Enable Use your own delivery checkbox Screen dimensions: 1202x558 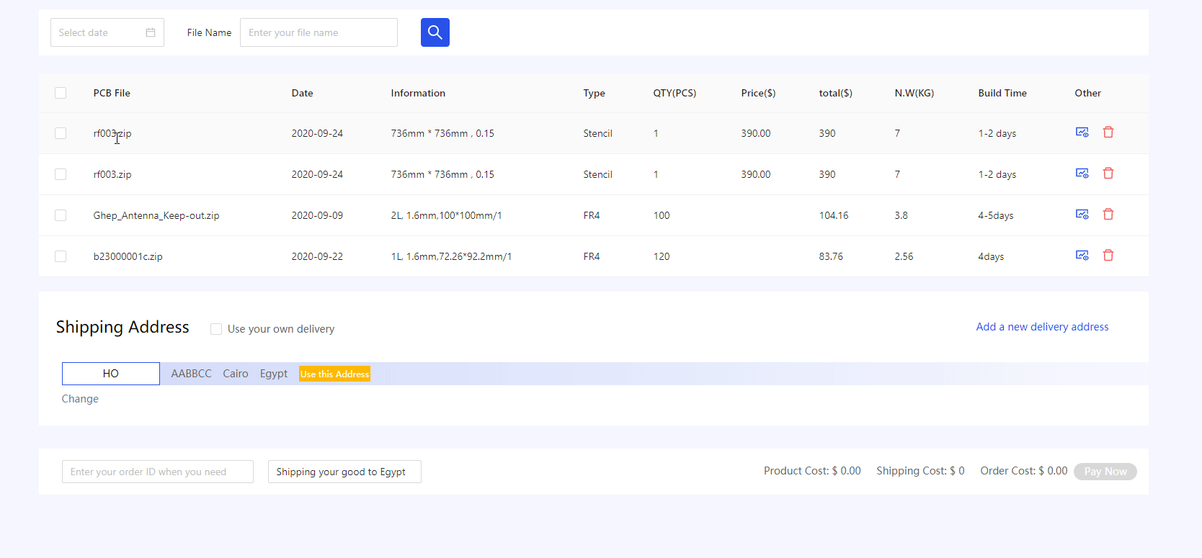coord(216,329)
